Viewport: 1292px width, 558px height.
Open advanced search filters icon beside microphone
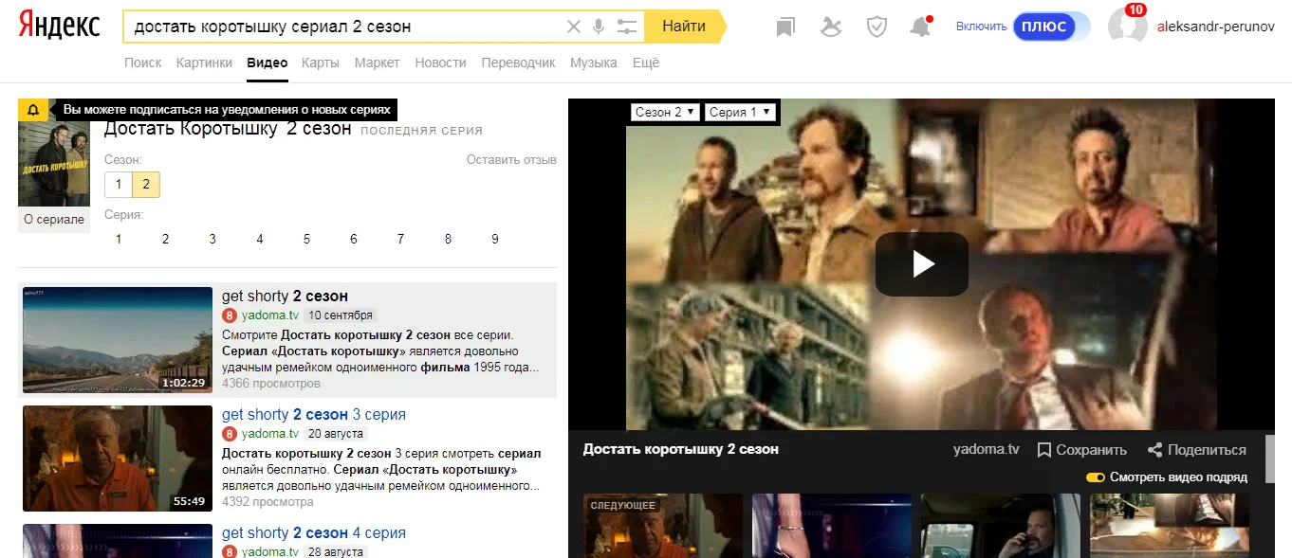click(x=626, y=27)
